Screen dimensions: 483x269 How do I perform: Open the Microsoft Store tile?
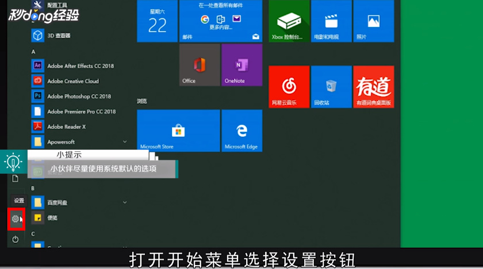click(179, 131)
